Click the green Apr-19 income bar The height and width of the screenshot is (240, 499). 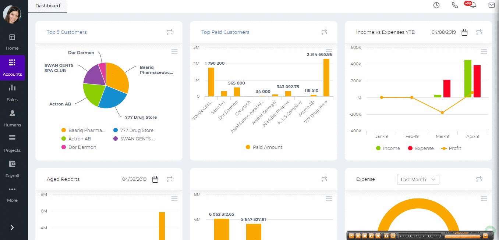click(x=468, y=79)
